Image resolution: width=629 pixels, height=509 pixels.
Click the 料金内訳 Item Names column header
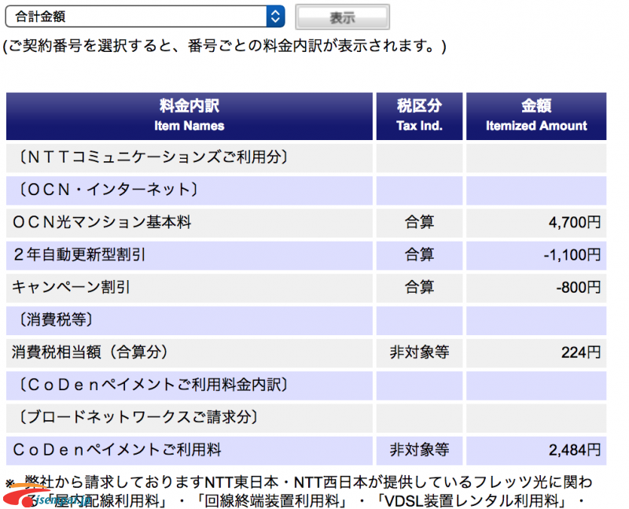pos(189,116)
